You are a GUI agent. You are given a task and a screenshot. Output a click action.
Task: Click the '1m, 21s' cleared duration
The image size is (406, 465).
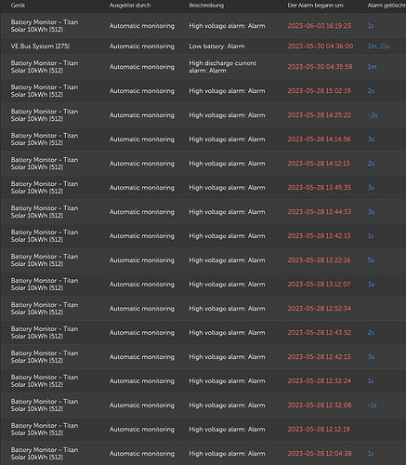tap(378, 46)
